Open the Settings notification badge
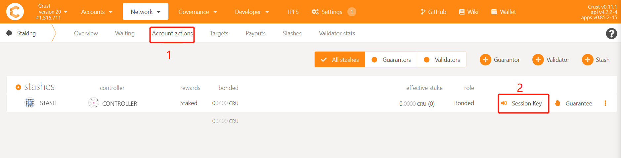Viewport: 621px width, 158px height. [352, 12]
